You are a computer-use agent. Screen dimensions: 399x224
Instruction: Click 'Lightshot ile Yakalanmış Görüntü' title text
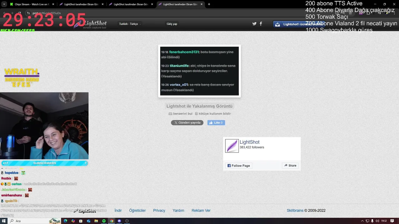(199, 106)
